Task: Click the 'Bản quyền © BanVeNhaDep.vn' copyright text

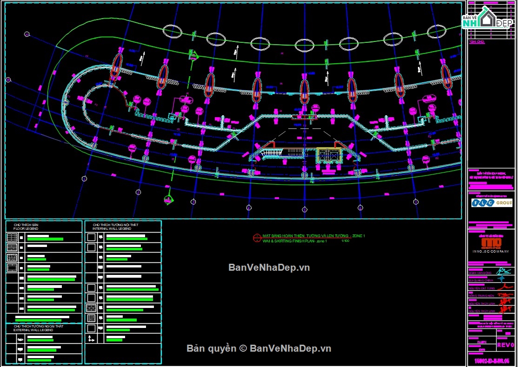Action: pos(259,348)
